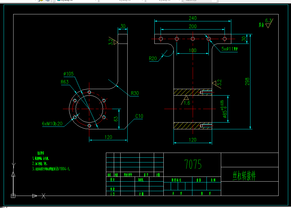The image size is (291, 208).
Task: Click the 技术要求 heading
Action: pos(41,153)
